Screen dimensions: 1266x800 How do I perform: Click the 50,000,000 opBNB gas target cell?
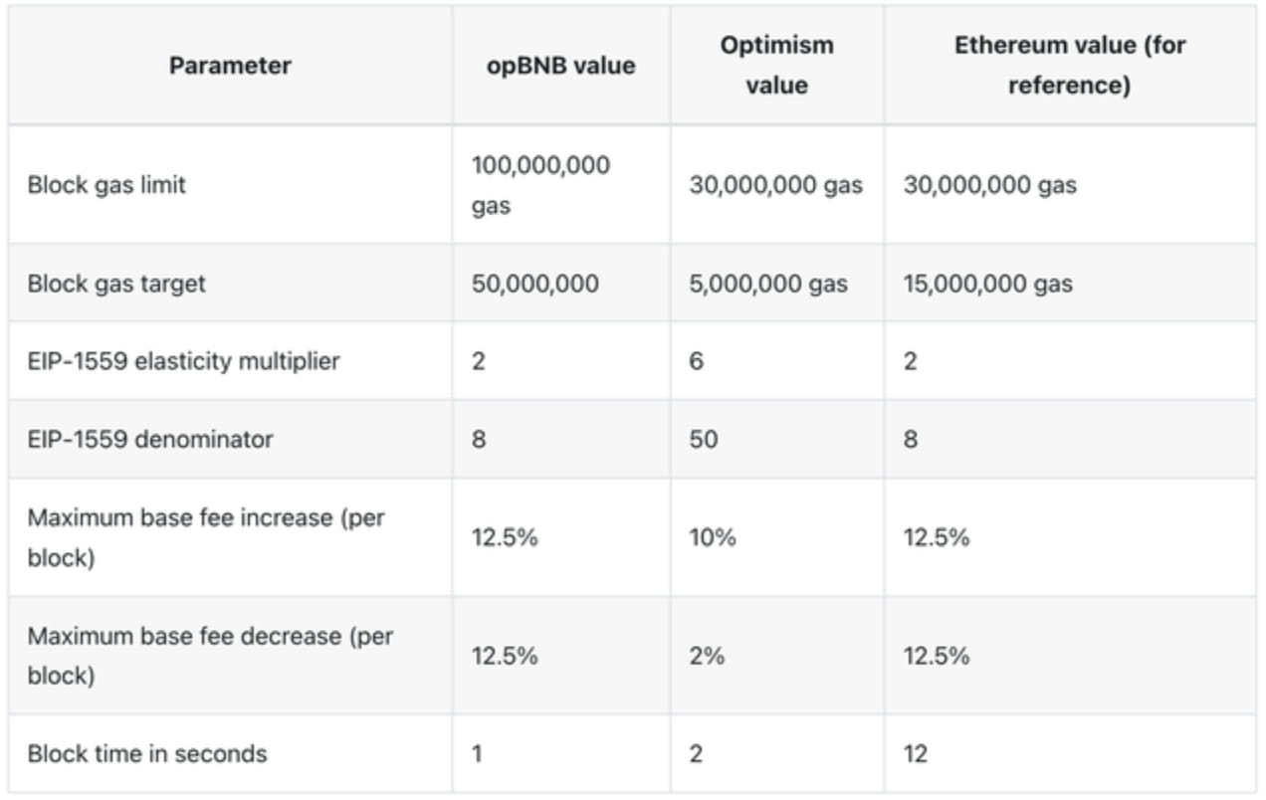(535, 284)
